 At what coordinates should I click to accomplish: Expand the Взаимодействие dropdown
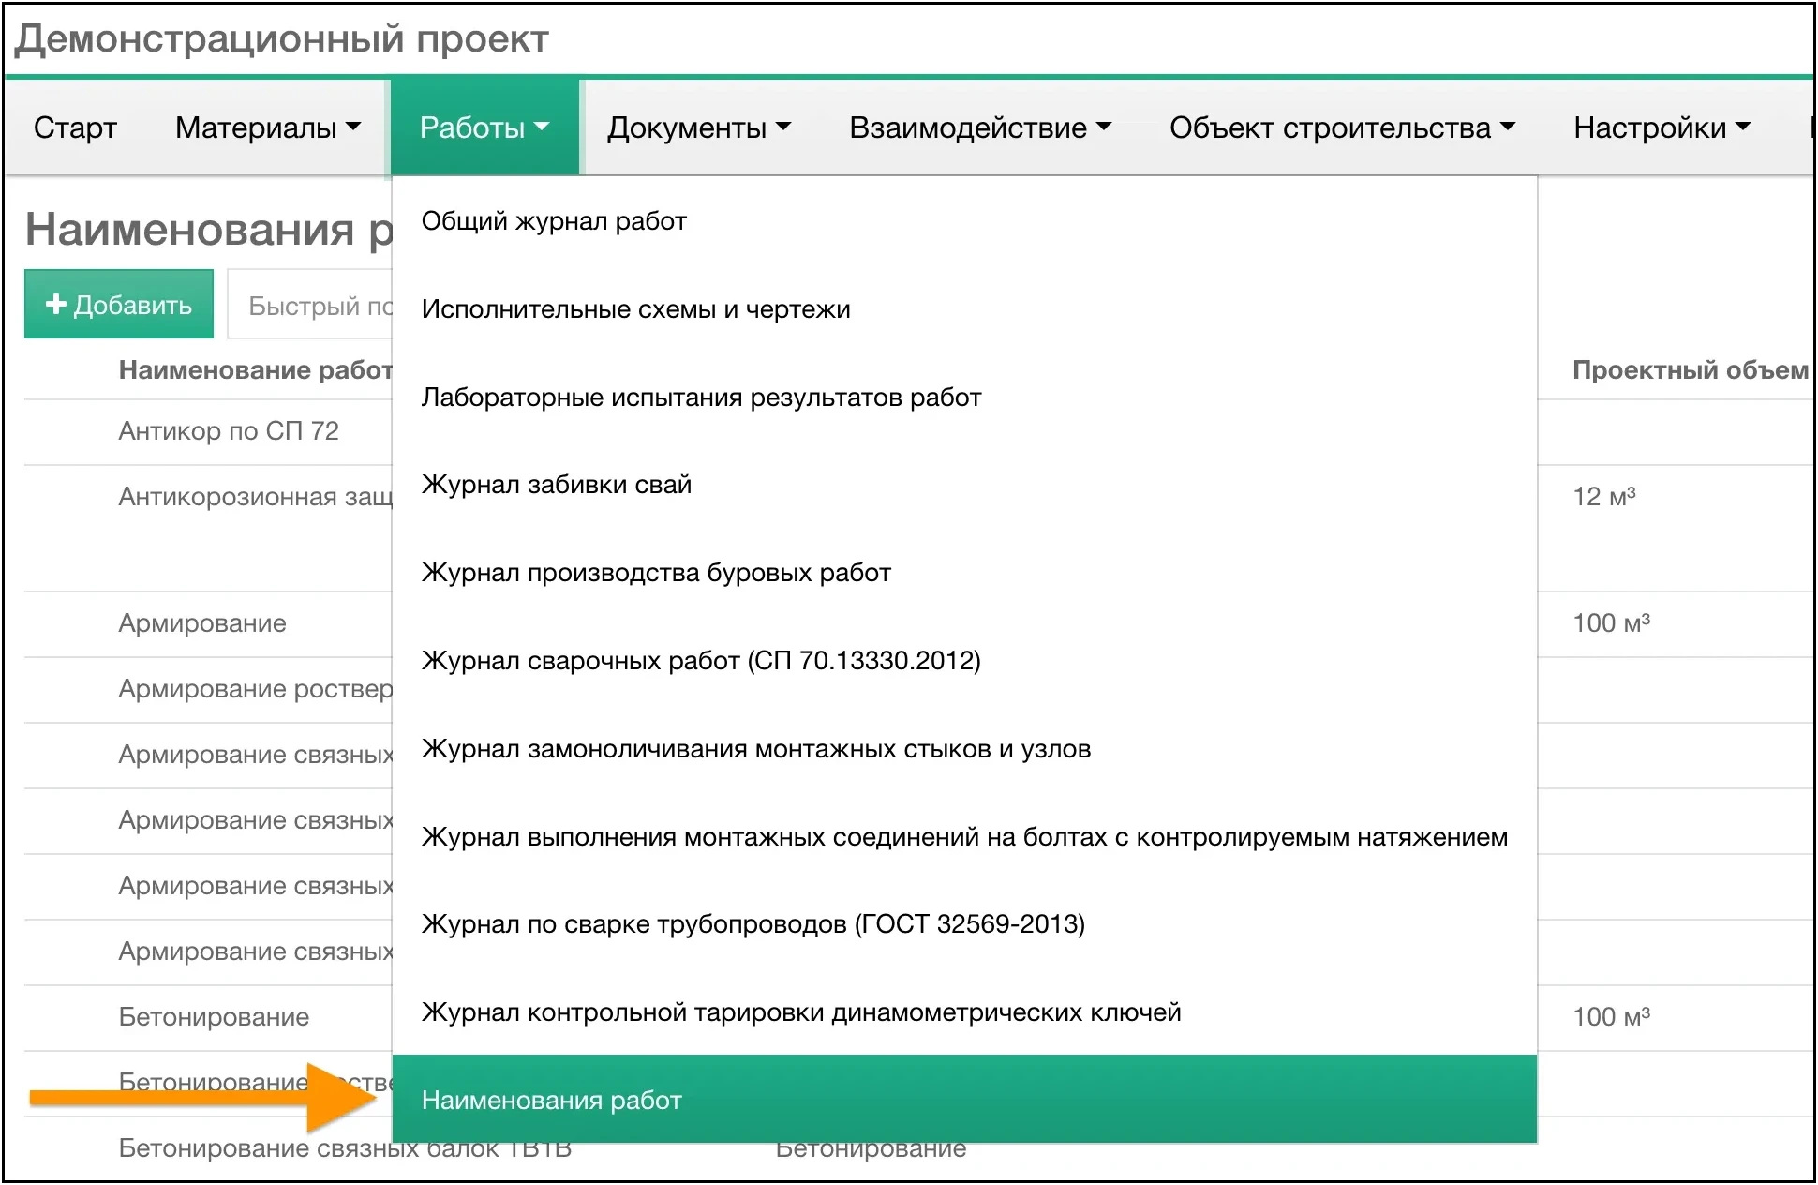click(980, 127)
